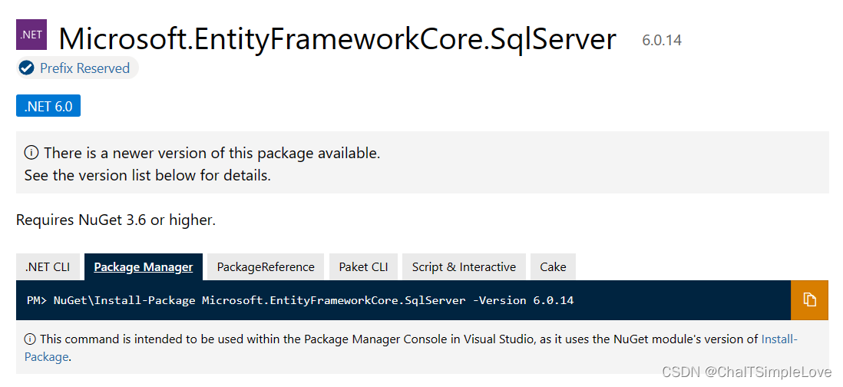The height and width of the screenshot is (387, 843).
Task: Click 'There is a newer version of this package available.'
Action: 212,154
